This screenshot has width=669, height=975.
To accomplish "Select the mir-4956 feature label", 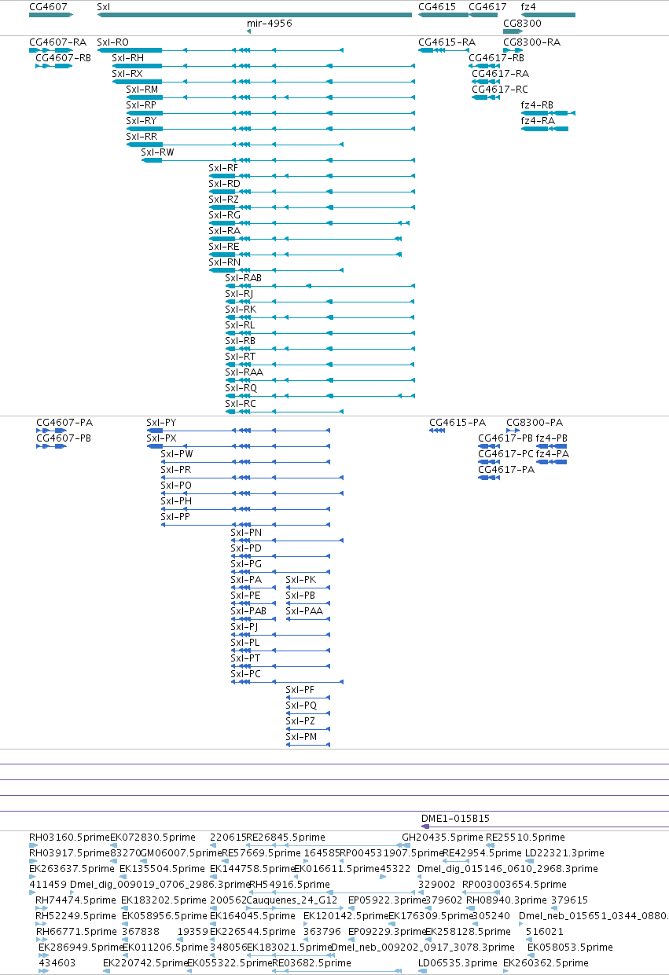I will (x=270, y=24).
